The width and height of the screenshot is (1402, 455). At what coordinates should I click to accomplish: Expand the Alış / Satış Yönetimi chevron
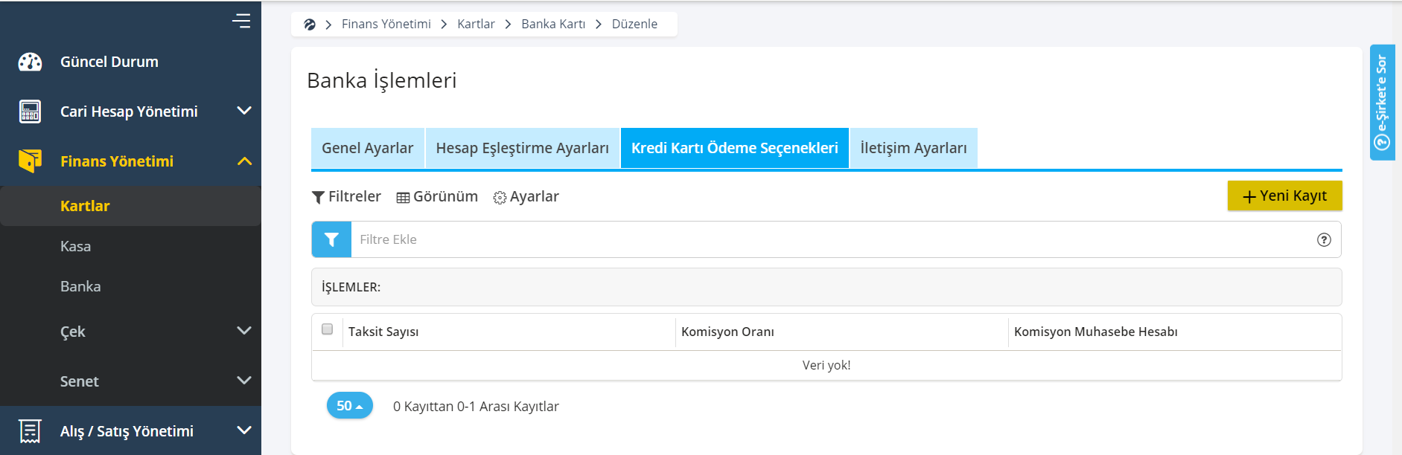(244, 430)
